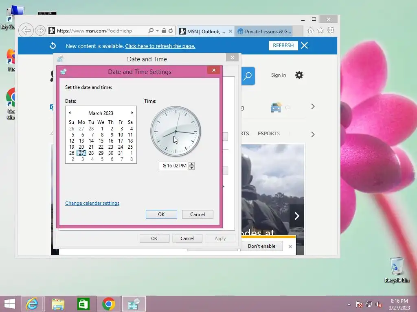Advance news carousel with next arrow

tap(297, 216)
